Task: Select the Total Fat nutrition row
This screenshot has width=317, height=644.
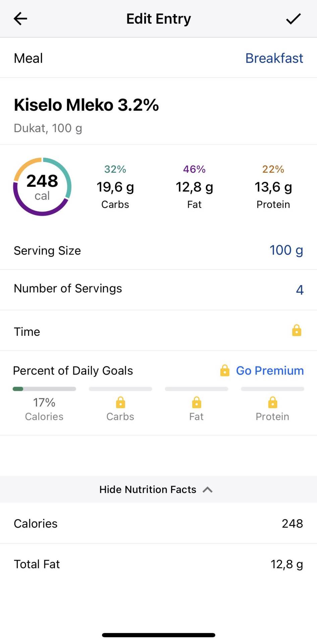Action: [x=158, y=564]
